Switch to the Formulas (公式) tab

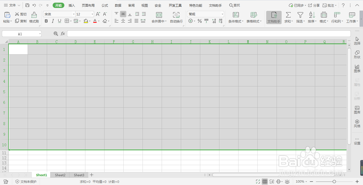pyautogui.click(x=105, y=5)
